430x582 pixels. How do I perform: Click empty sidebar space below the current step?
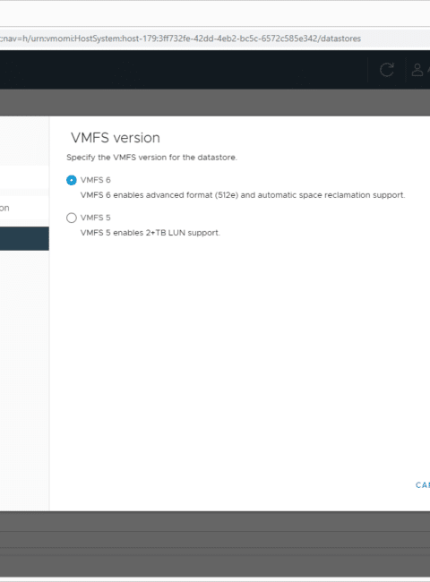(x=24, y=379)
